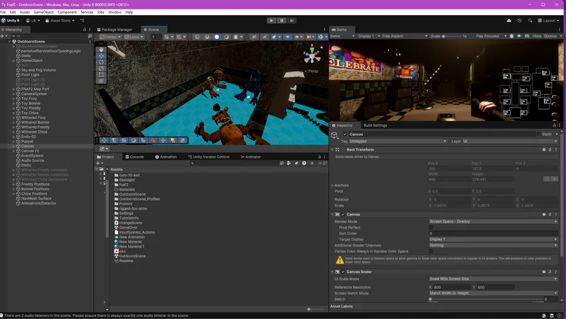Open the Layout dropdown

click(x=548, y=21)
